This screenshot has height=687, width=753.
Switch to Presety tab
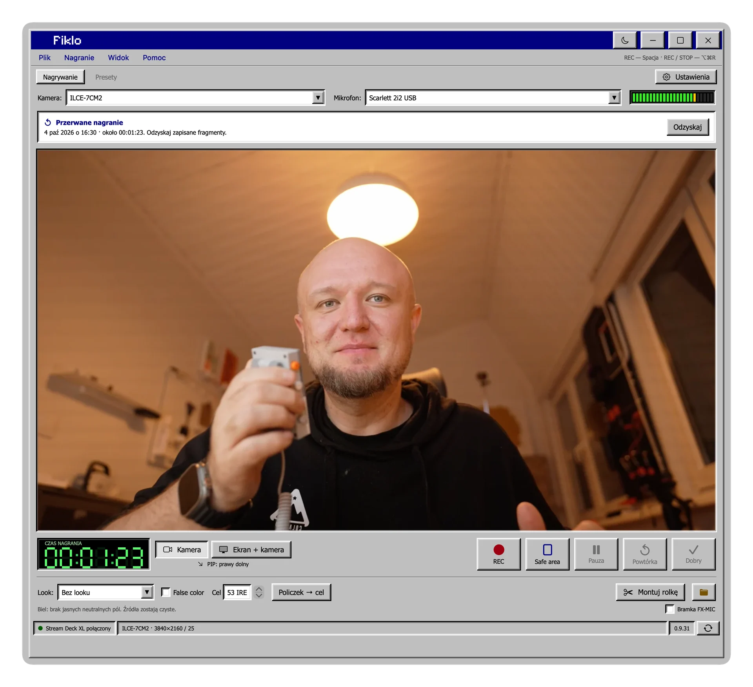106,77
